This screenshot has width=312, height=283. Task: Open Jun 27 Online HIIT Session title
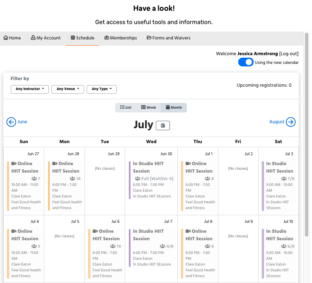25,167
